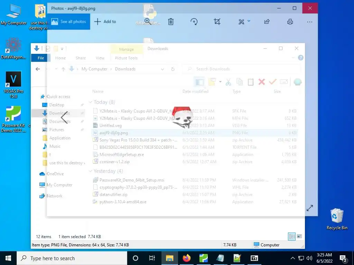354x265 pixels.
Task: Switch to Large icons view in Explorer status bar
Action: [299, 236]
